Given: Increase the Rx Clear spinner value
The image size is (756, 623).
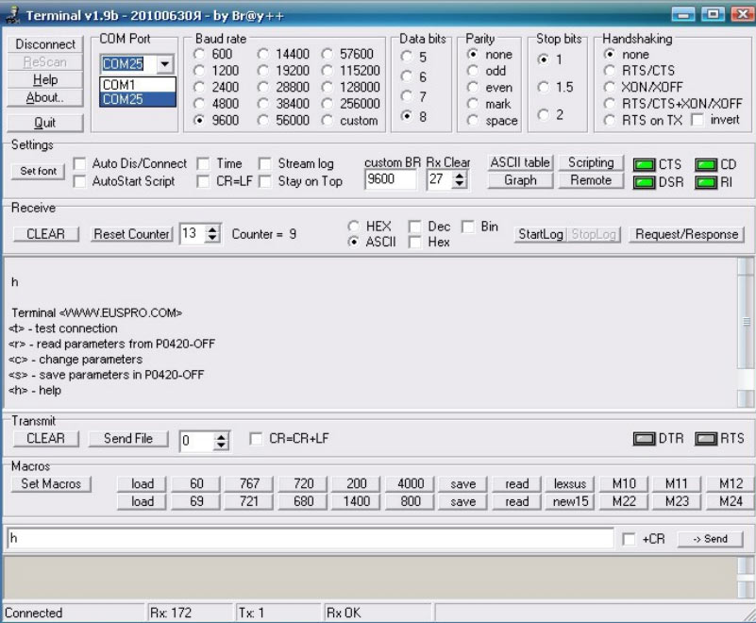Looking at the screenshot, I should [x=460, y=175].
